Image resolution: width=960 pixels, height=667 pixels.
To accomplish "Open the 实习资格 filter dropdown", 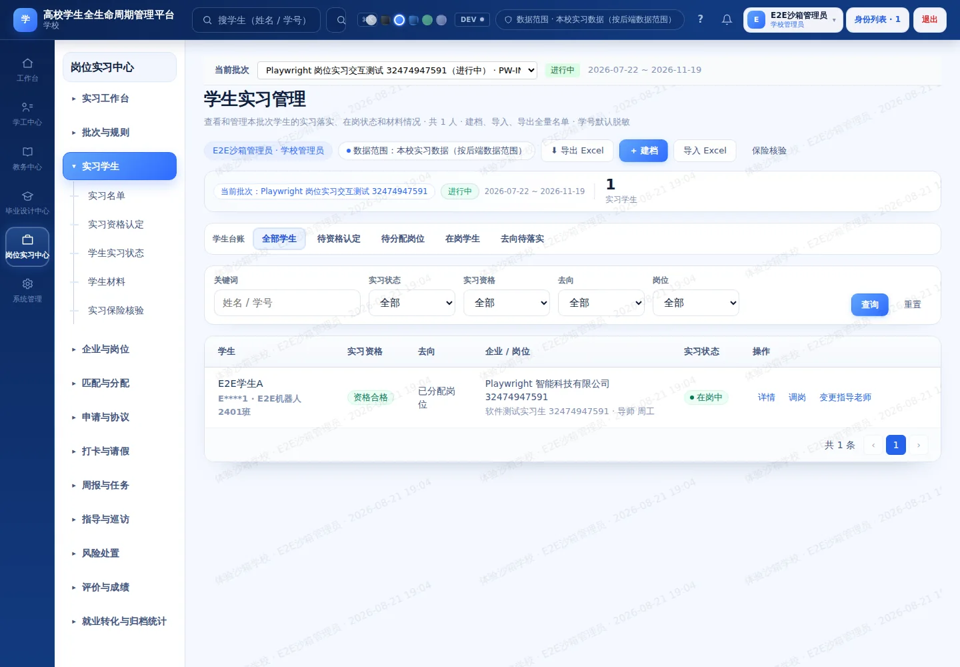I will pyautogui.click(x=507, y=303).
